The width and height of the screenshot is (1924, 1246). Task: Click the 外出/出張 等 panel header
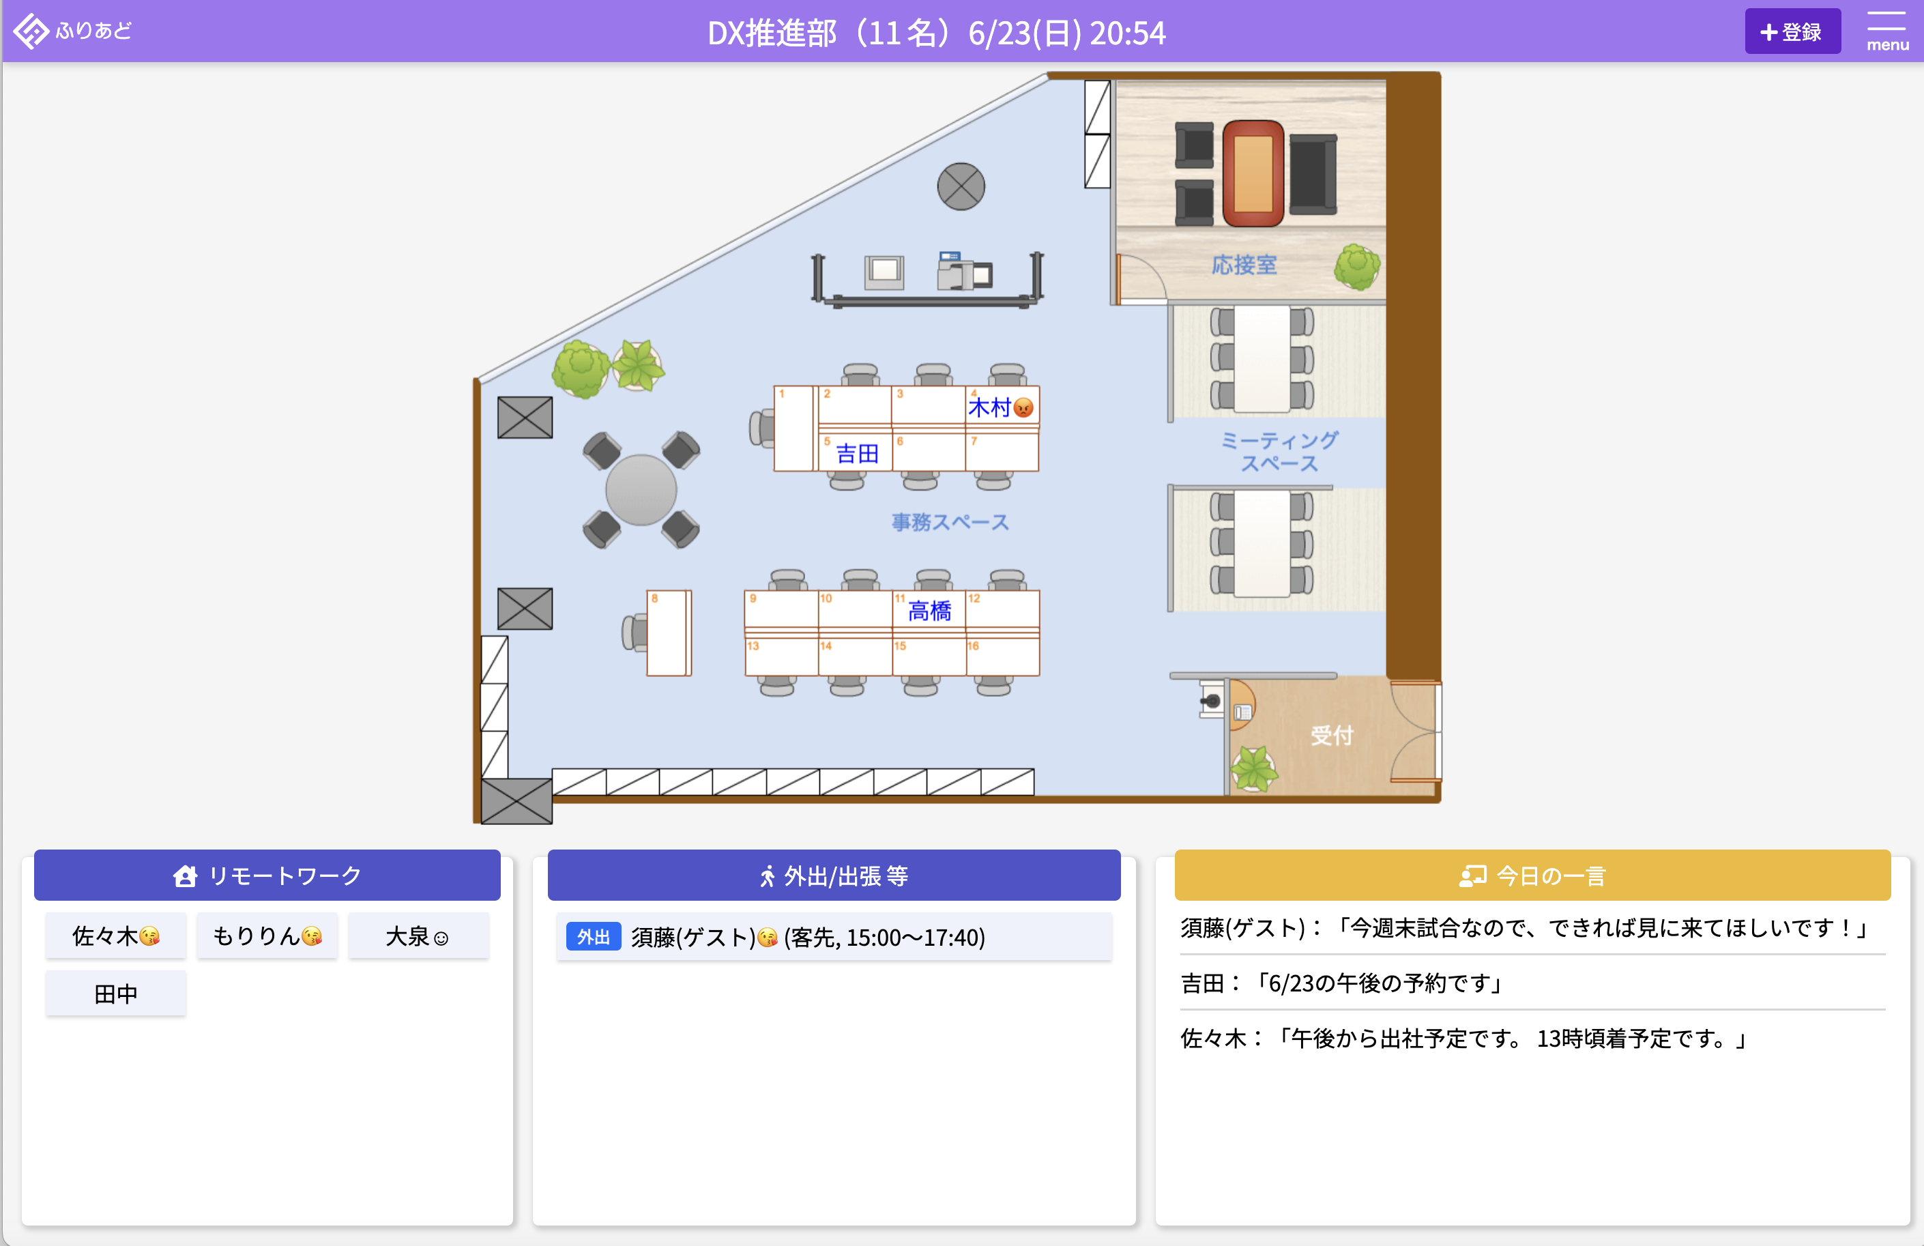(834, 875)
